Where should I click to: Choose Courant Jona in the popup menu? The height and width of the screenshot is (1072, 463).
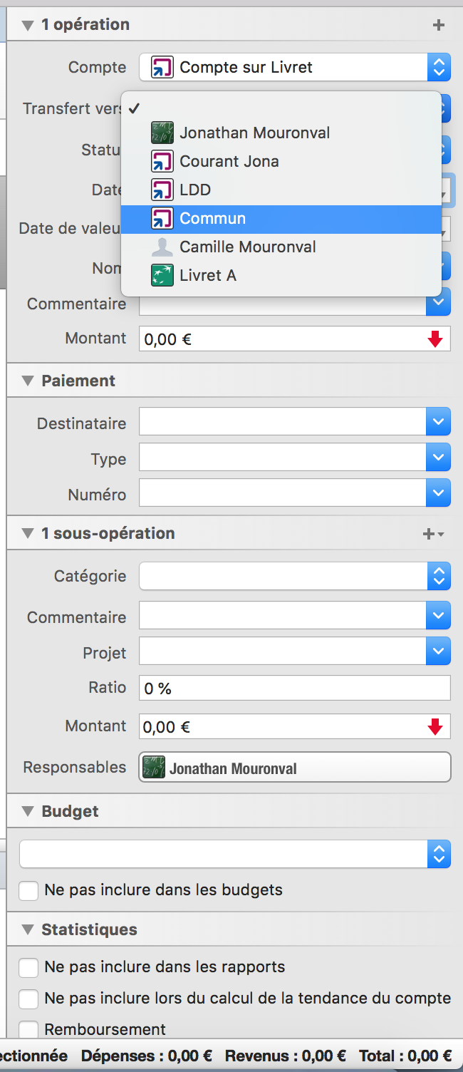coord(281,162)
